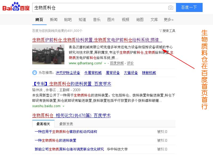The width and height of the screenshot is (213, 155).
Task: Switch to the 图片 tab
Action: click(x=111, y=20)
